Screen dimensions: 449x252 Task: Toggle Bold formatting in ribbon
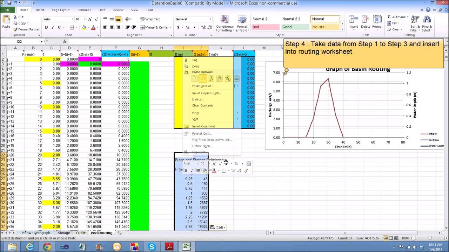click(x=46, y=27)
